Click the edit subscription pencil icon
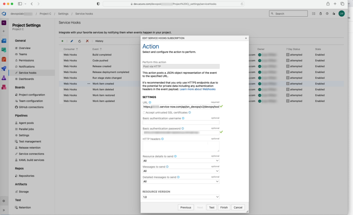This screenshot has width=353, height=215. pos(72,41)
